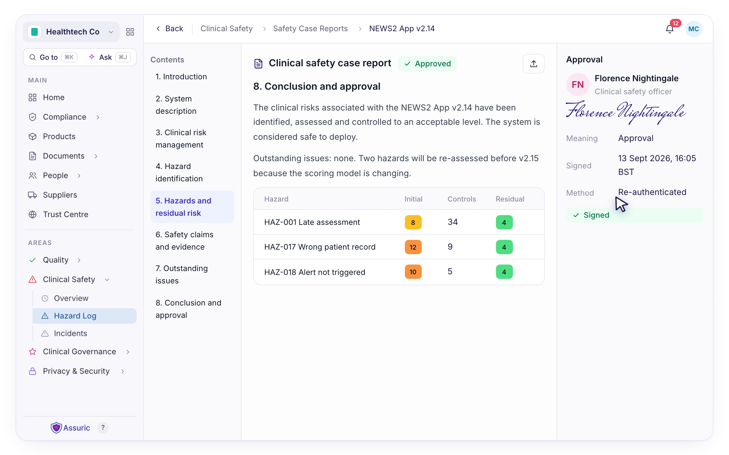Image resolution: width=729 pixels, height=455 pixels.
Task: Click the Back button
Action: (170, 29)
